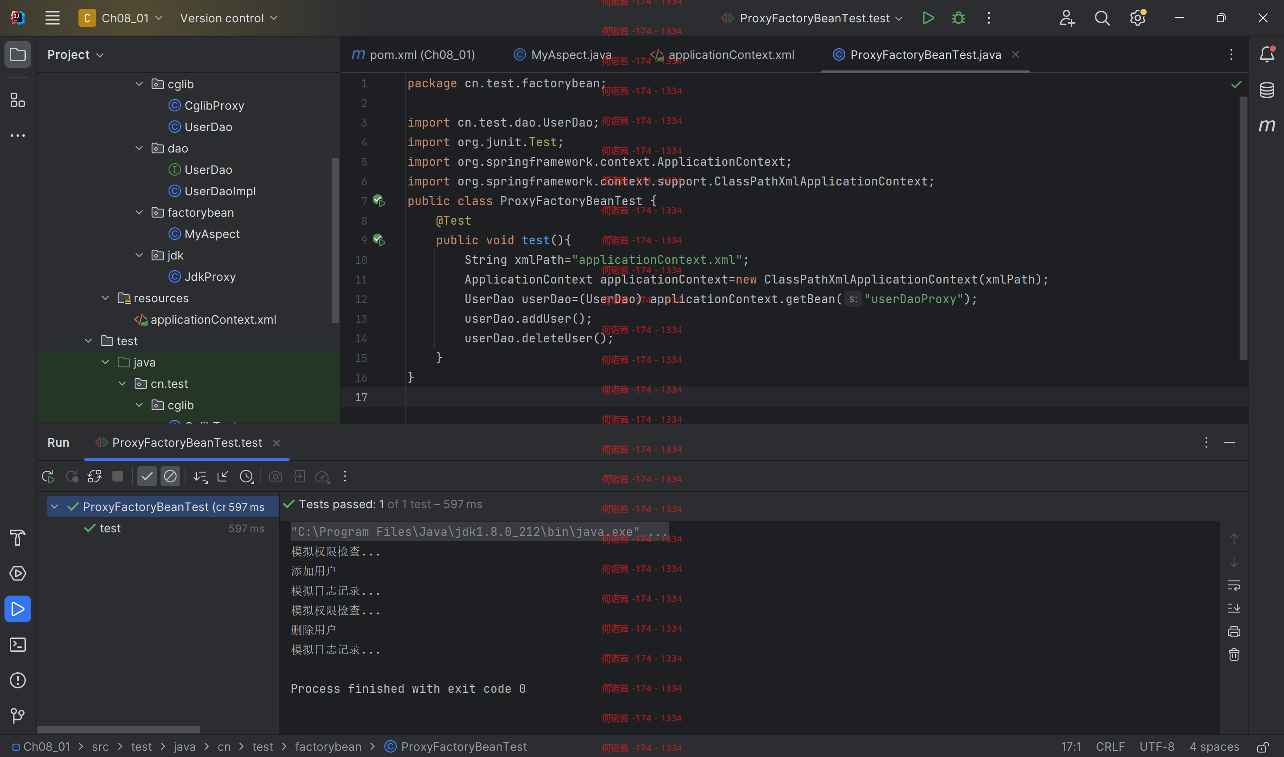The image size is (1284, 757).
Task: Open test history clock icon
Action: 247,477
